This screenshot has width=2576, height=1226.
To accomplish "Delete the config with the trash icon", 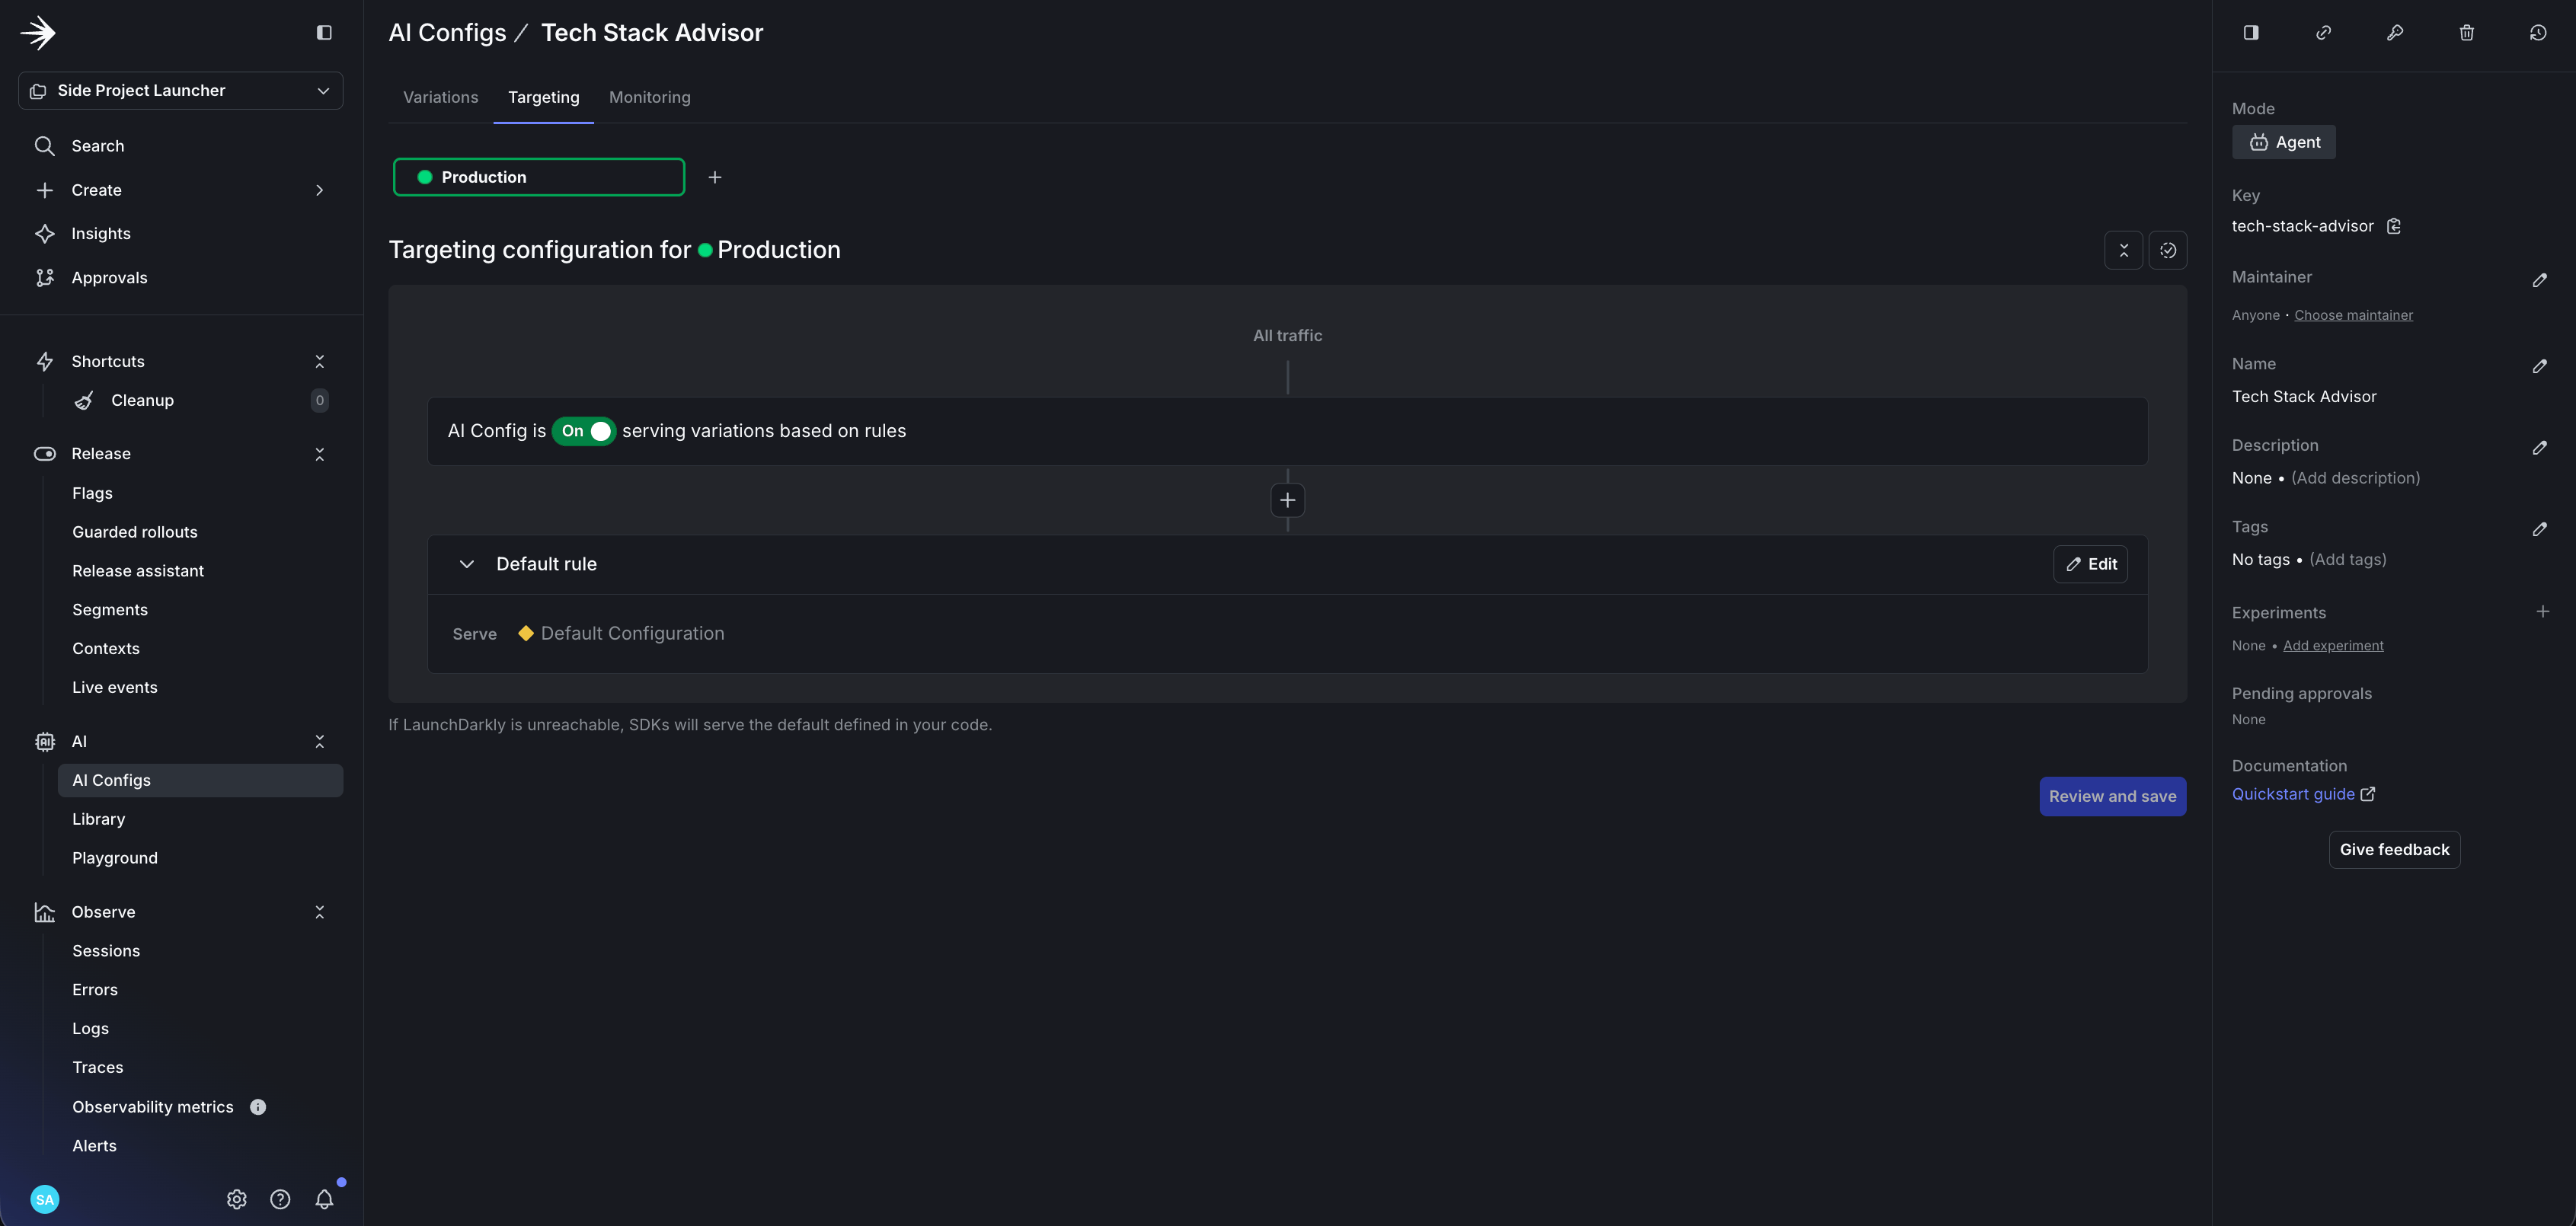I will click(2467, 33).
